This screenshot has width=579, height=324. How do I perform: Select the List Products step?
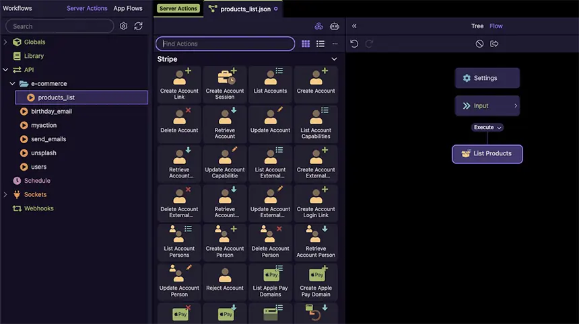pyautogui.click(x=487, y=154)
